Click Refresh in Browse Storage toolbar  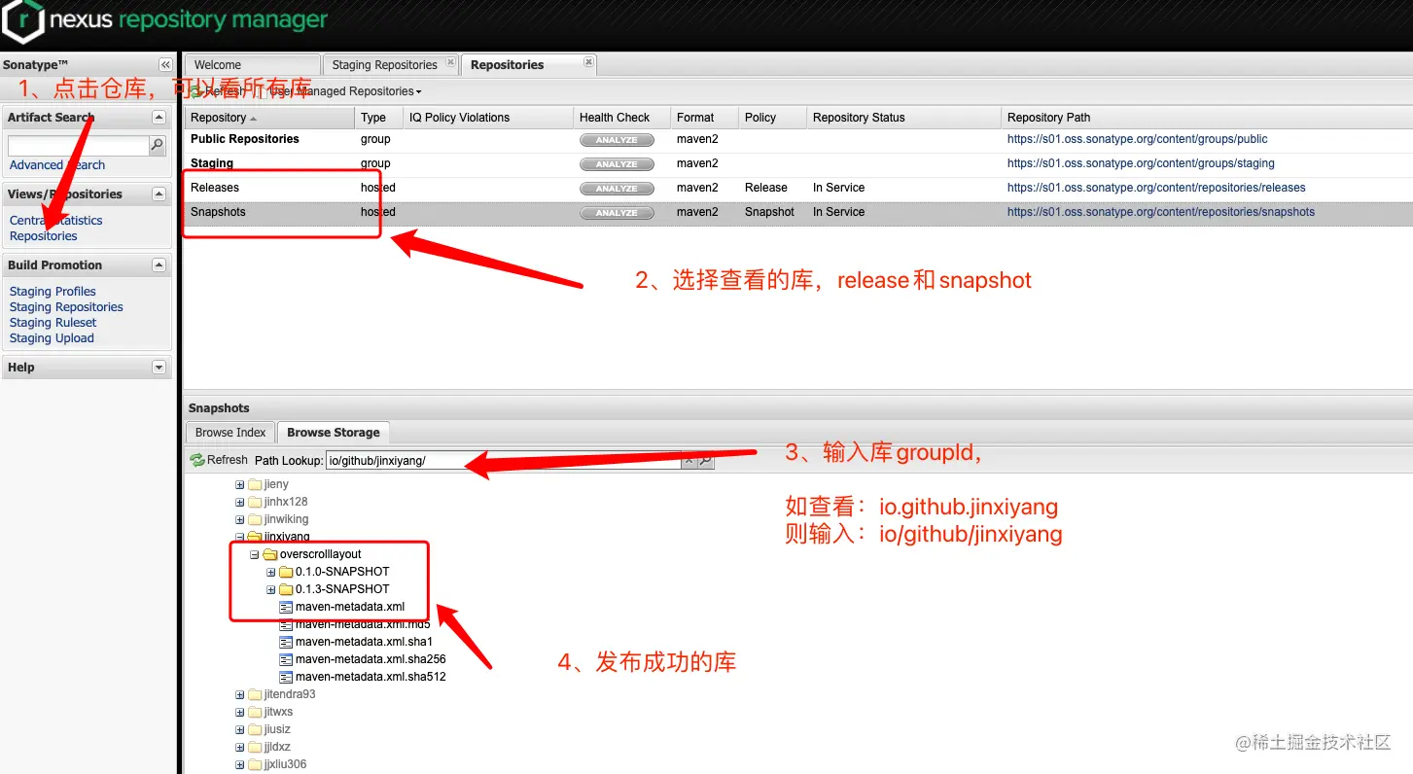(219, 460)
